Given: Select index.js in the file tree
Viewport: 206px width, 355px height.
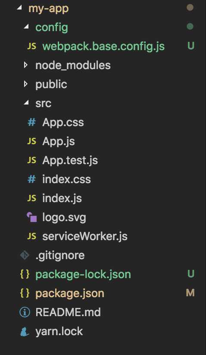Looking at the screenshot, I should pos(62,199).
